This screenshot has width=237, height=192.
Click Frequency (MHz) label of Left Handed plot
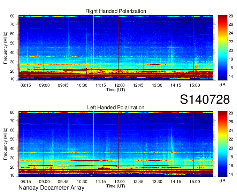pyautogui.click(x=5, y=144)
